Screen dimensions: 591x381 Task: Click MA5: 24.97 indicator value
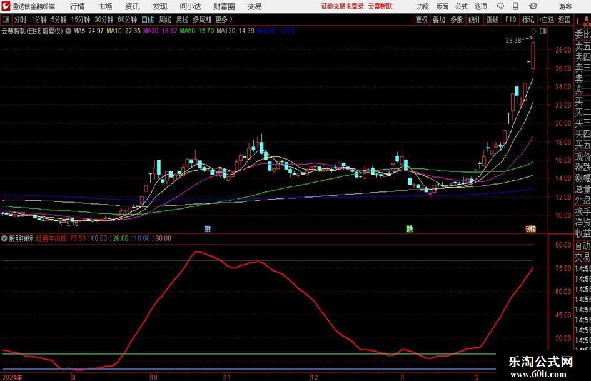click(88, 31)
